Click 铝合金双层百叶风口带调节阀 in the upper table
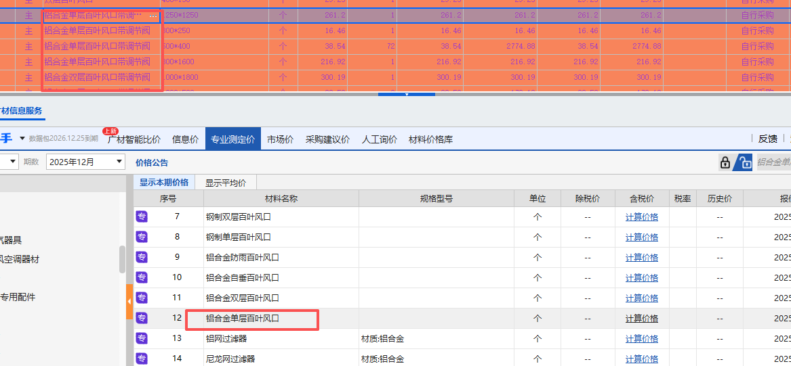This screenshot has width=791, height=366. (x=97, y=77)
